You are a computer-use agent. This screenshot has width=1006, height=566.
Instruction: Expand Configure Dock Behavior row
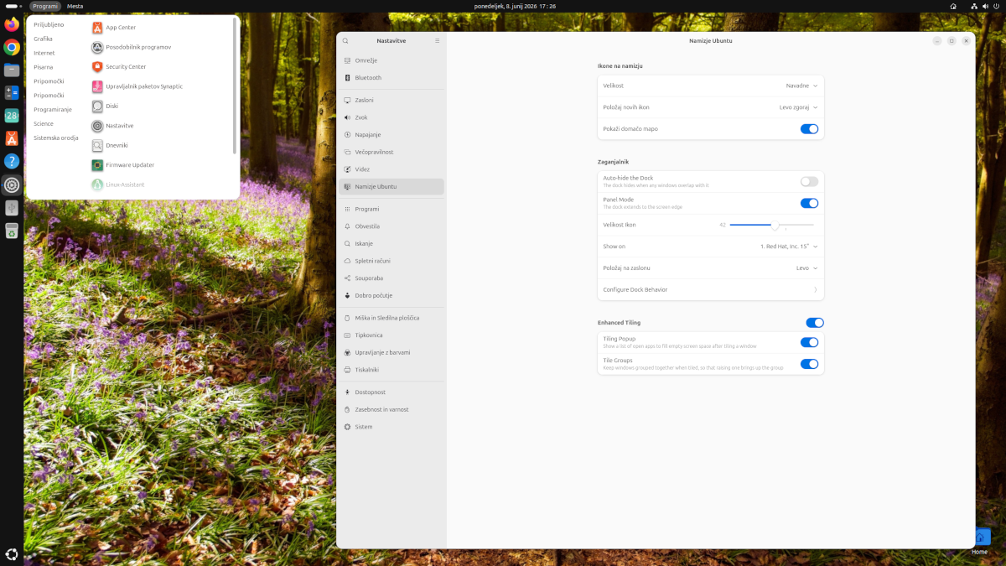tap(711, 290)
